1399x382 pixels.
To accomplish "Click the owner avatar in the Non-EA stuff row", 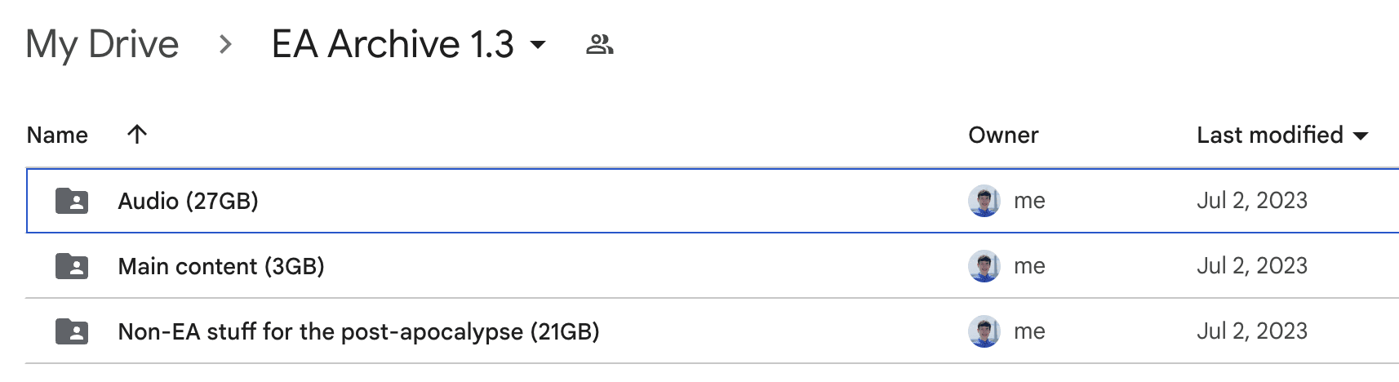I will [x=984, y=331].
